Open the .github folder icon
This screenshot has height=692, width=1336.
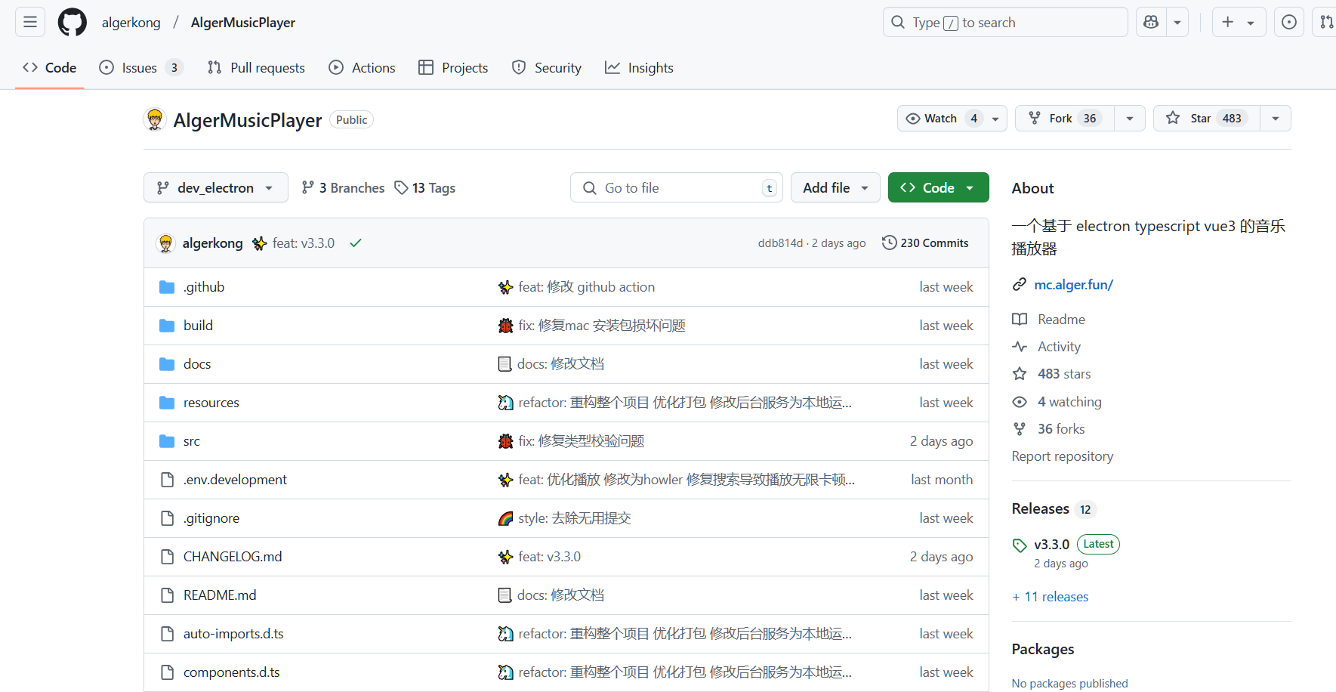pyautogui.click(x=167, y=287)
